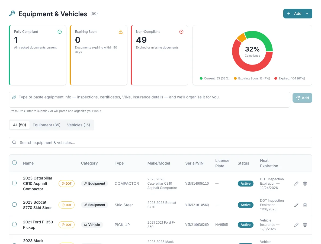Delete the 2023 Caterpillar CB10 Asphalt Compactor row
The width and height of the screenshot is (321, 244).
pos(305,184)
